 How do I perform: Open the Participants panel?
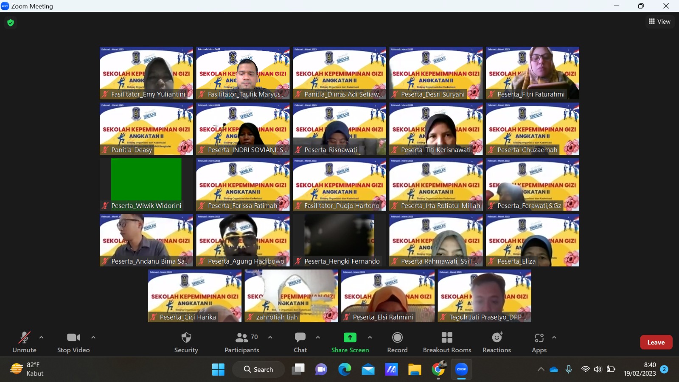point(242,342)
